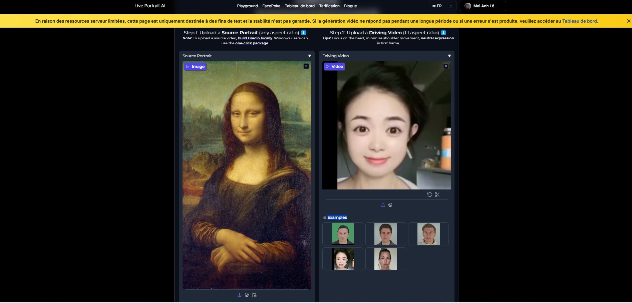This screenshot has width=632, height=303.
Task: Click the Video label badge
Action: click(x=334, y=67)
